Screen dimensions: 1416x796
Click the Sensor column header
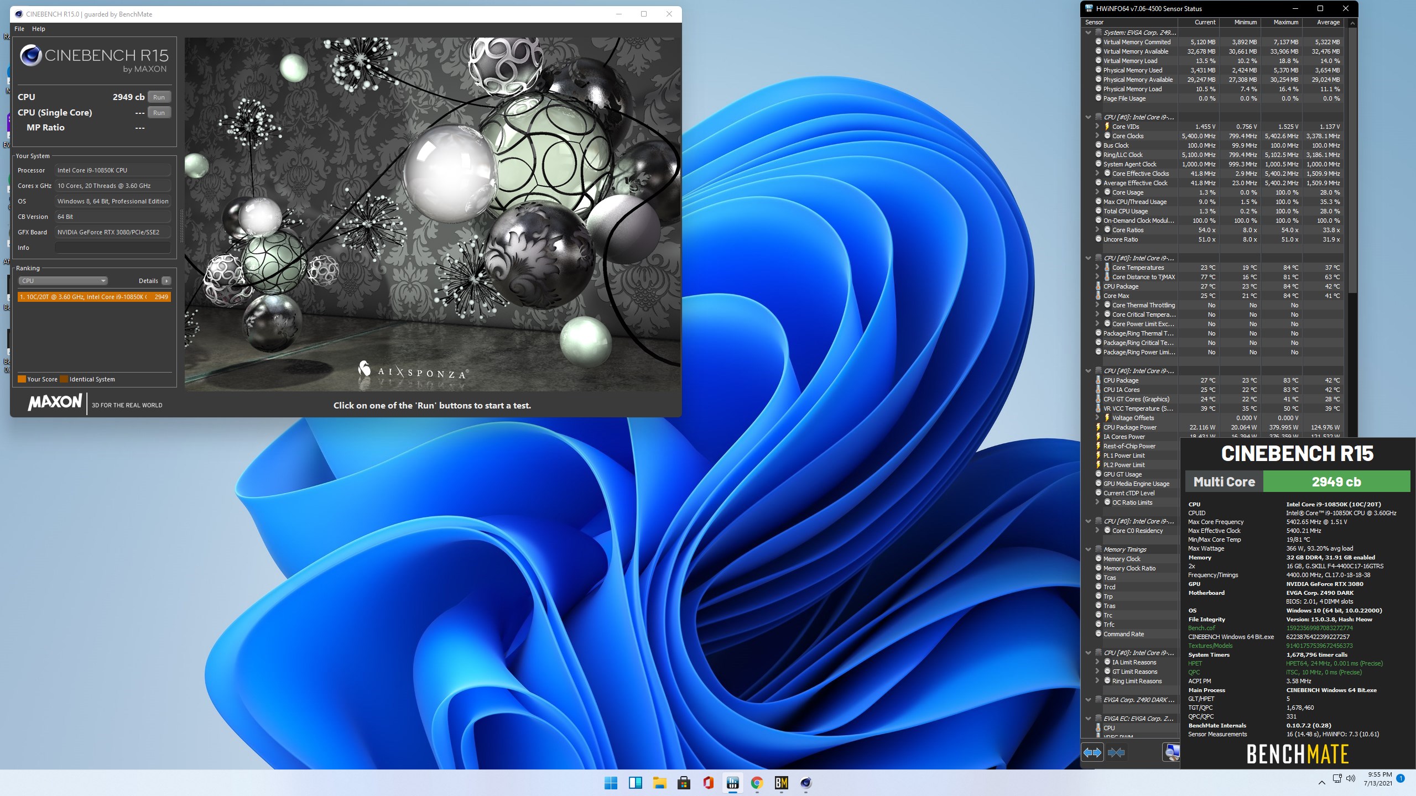(1129, 22)
